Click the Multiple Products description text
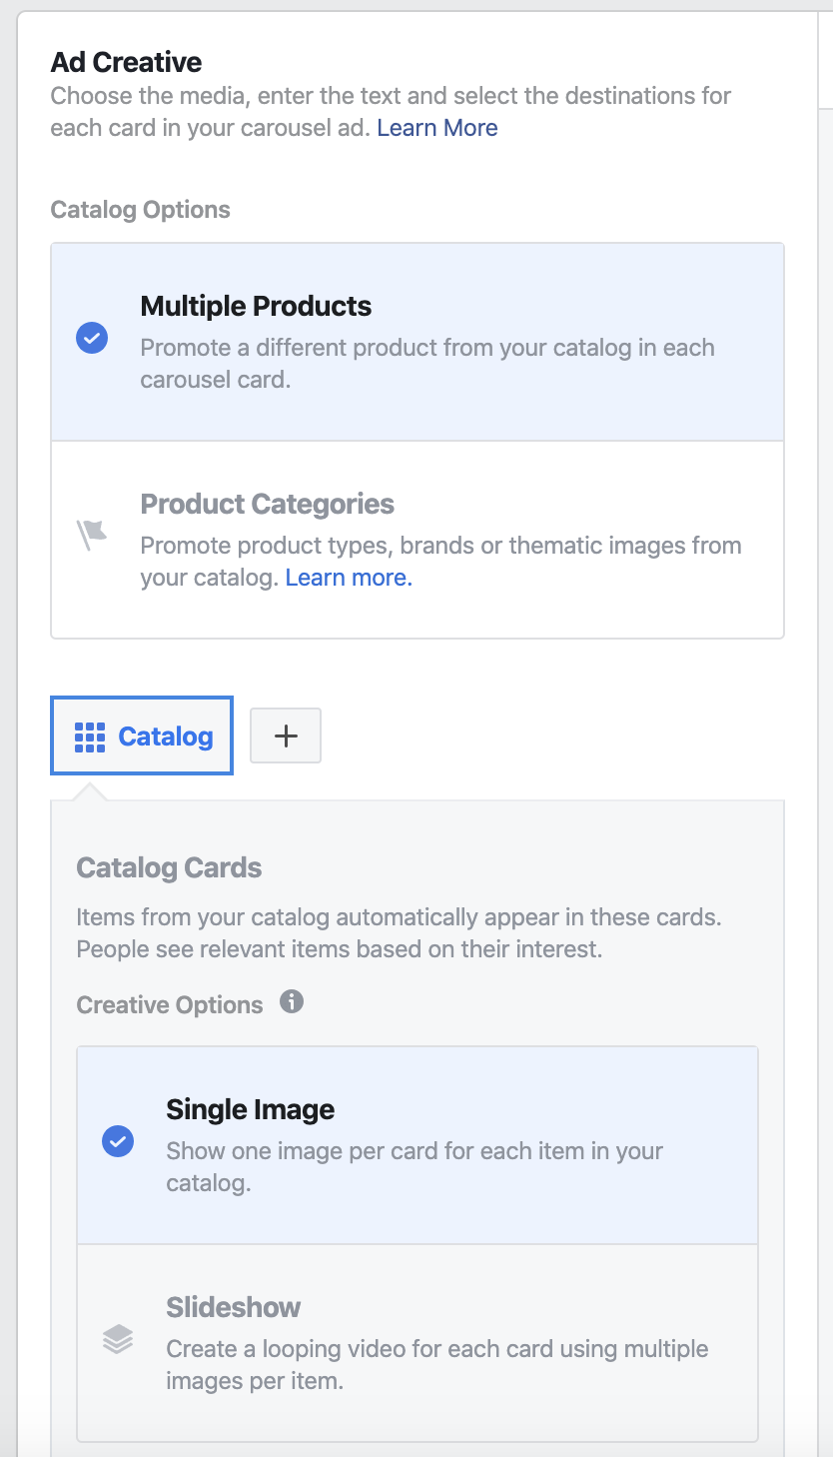The image size is (833, 1457). [427, 364]
